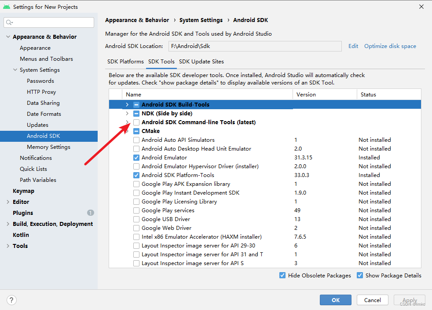432x310 pixels.
Task: Toggle Show Package Details checkbox
Action: [x=360, y=275]
